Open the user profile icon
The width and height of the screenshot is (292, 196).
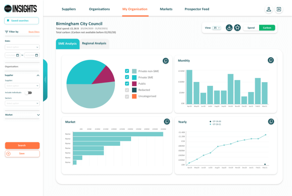[269, 9]
